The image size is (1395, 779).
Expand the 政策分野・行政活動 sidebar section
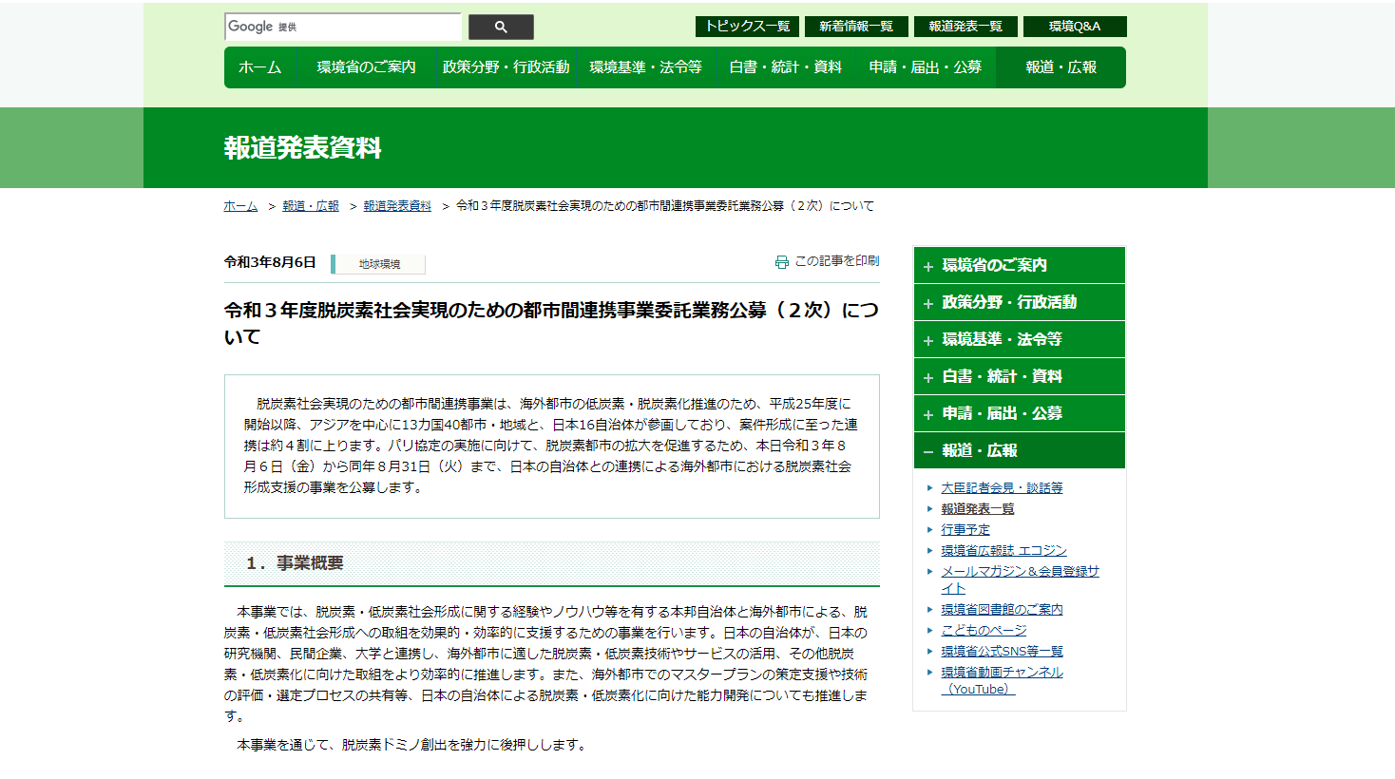point(1019,302)
